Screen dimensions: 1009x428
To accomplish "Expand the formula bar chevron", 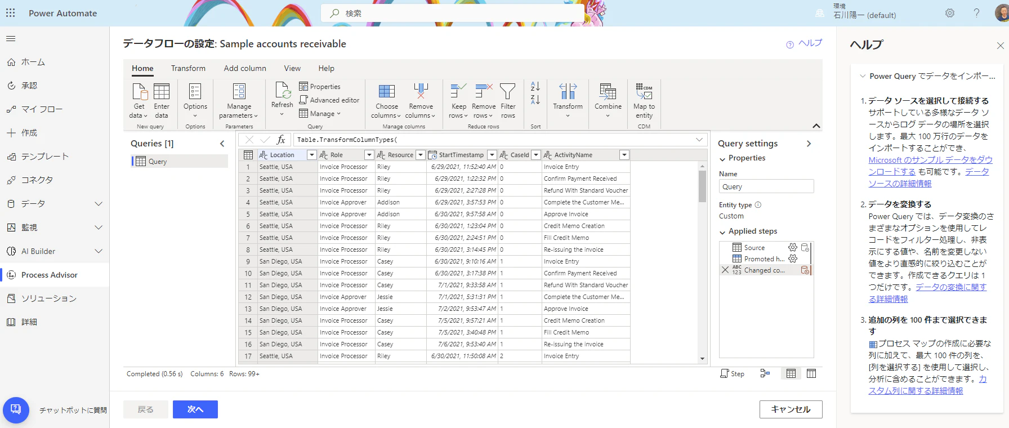I will tap(699, 140).
